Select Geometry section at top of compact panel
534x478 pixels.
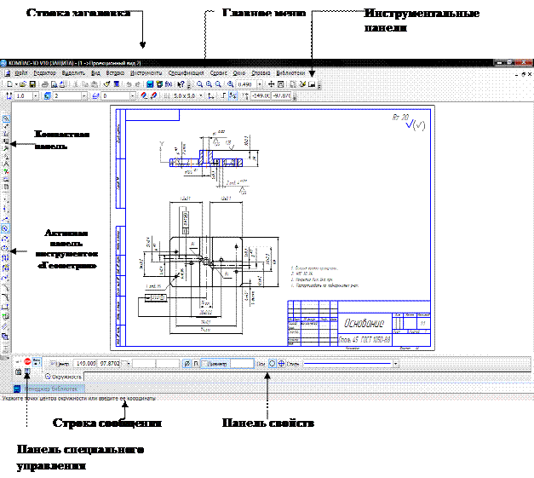pyautogui.click(x=6, y=119)
